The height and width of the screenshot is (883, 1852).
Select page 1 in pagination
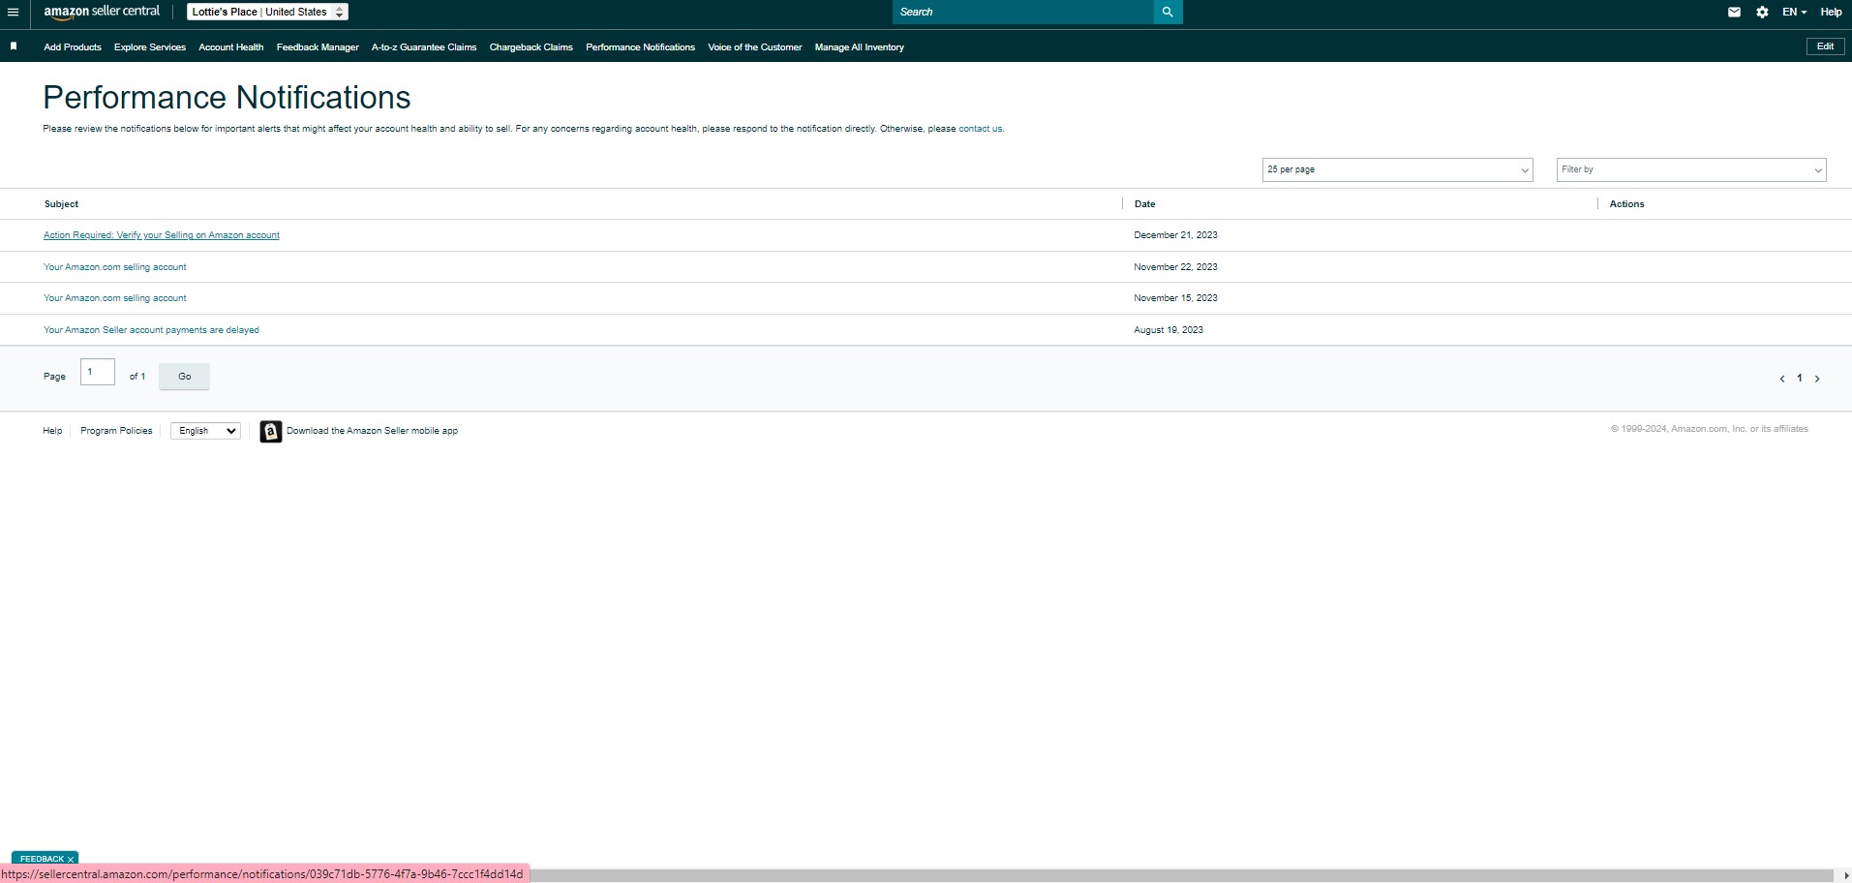click(x=1800, y=379)
